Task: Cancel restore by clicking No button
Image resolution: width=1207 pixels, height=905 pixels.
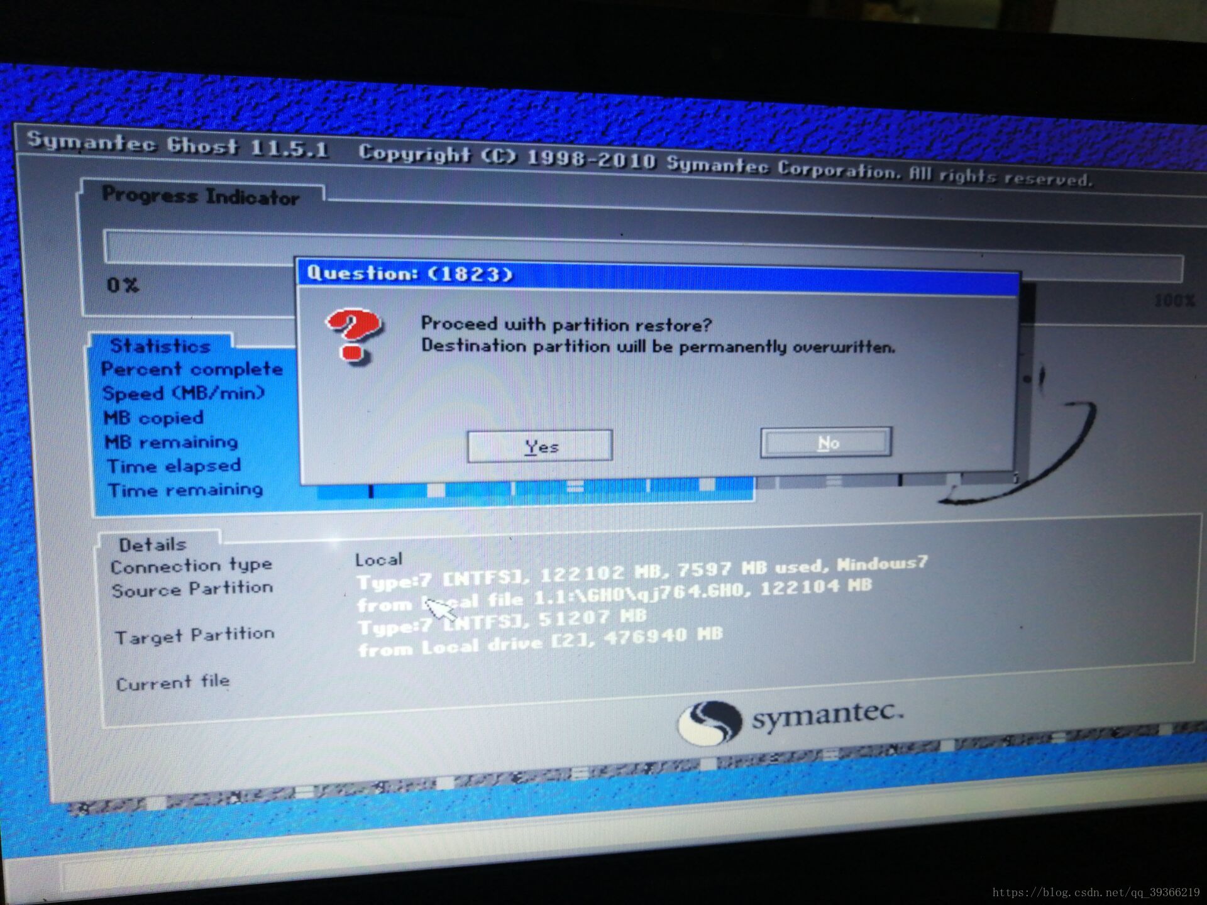Action: 826,442
